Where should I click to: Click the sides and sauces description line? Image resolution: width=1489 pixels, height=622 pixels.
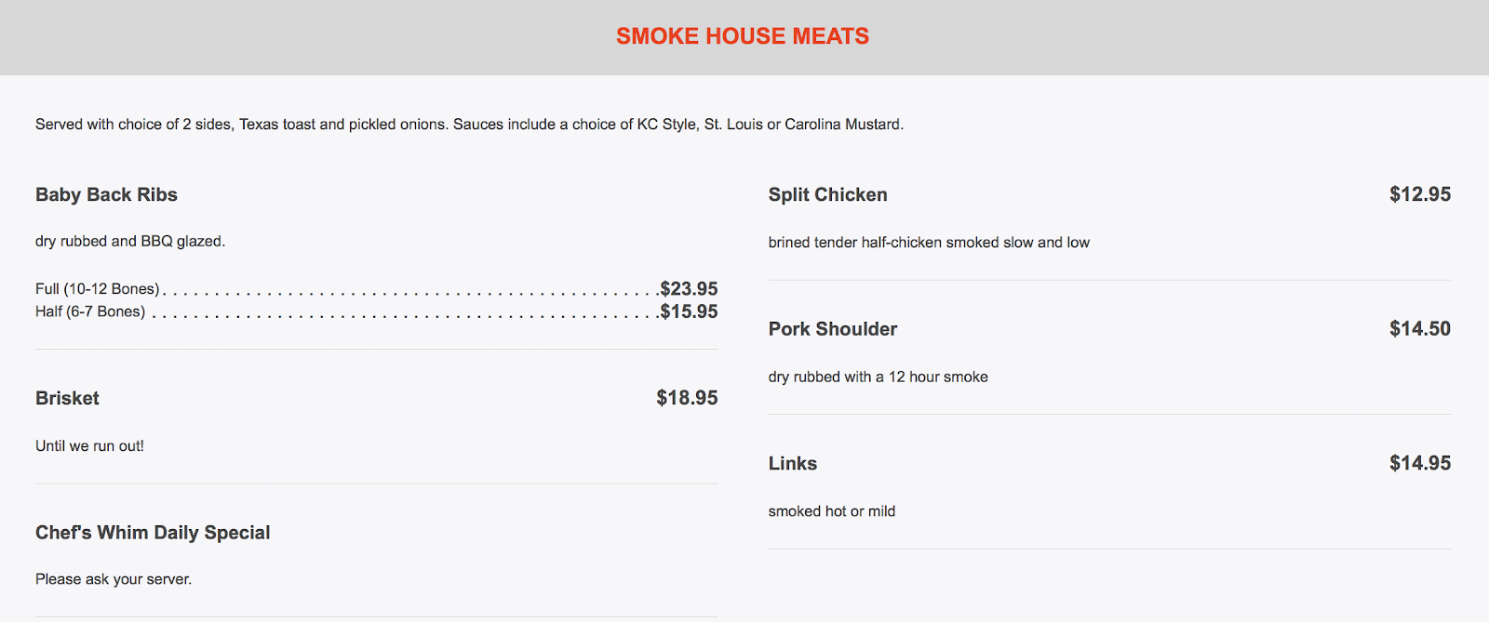(x=469, y=125)
